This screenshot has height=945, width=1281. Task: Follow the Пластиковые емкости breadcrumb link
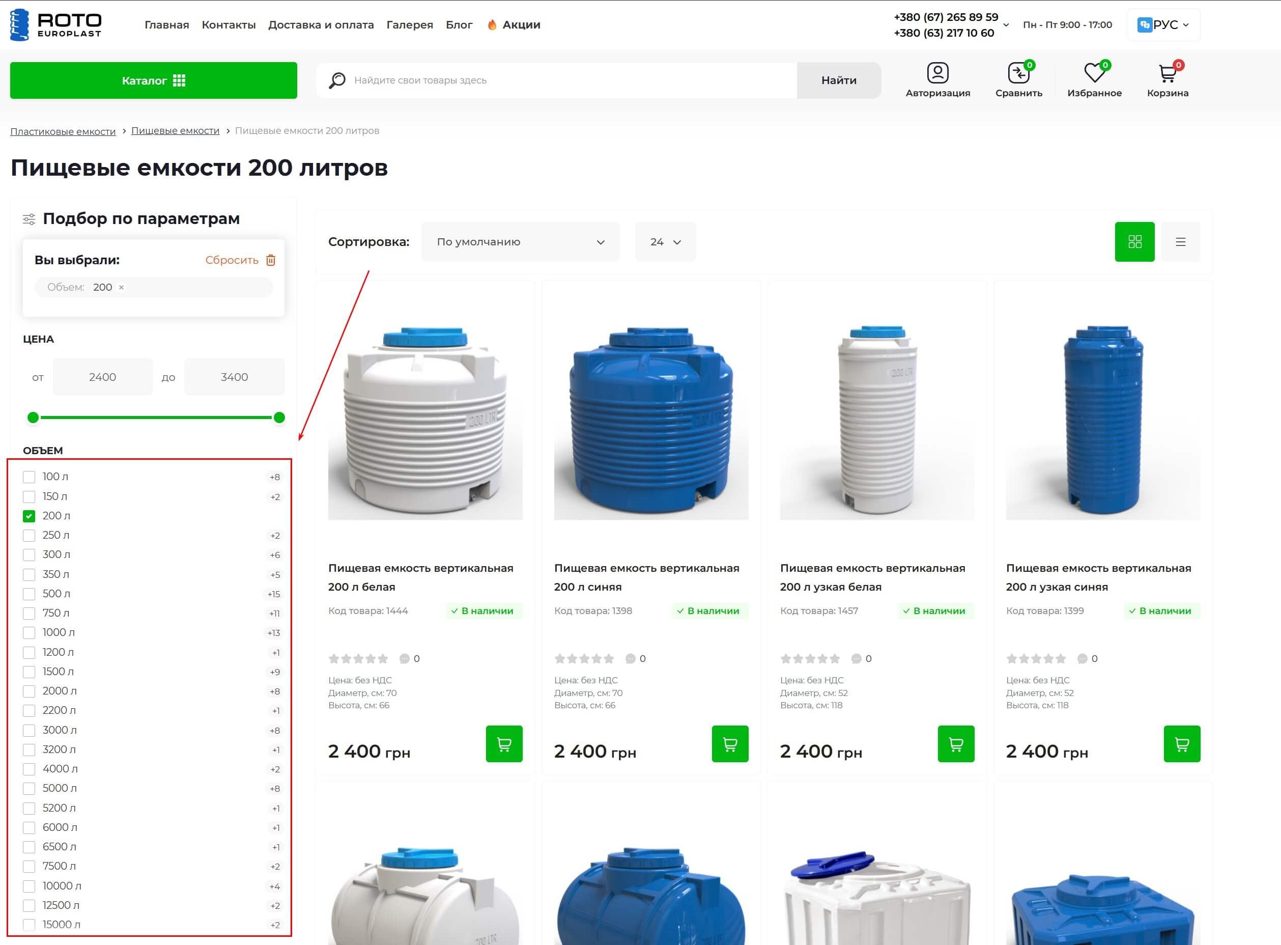click(63, 131)
